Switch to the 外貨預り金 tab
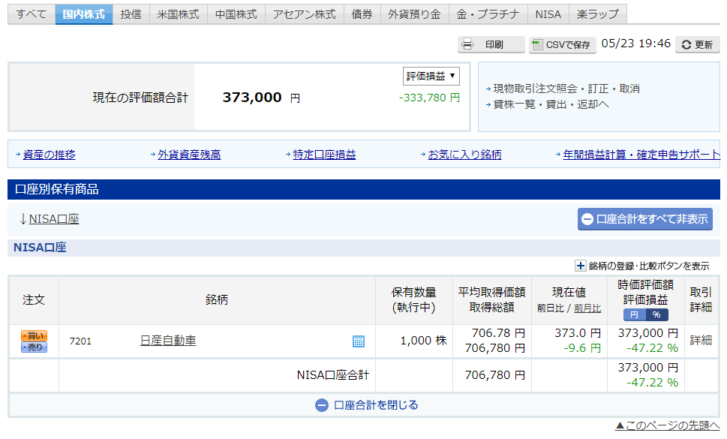 click(x=414, y=14)
